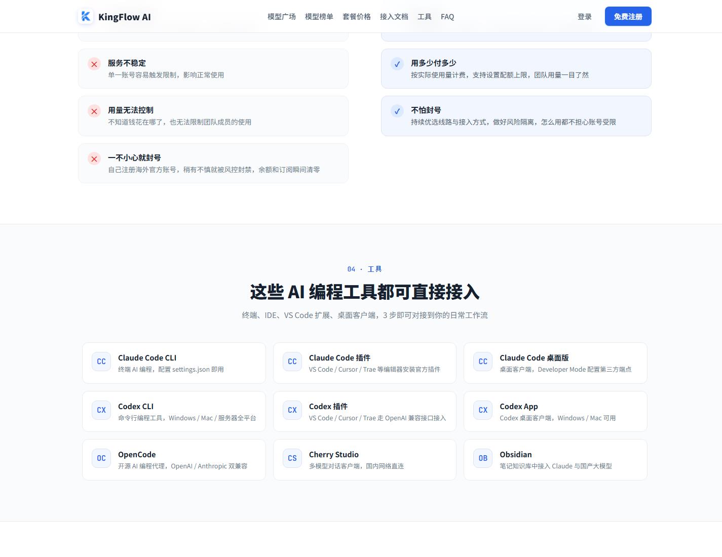Click the checkmark icon beside 用多少付多少
722x557 pixels.
(397, 64)
